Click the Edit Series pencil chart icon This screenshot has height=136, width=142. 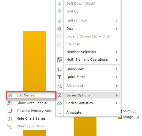click(x=10, y=95)
